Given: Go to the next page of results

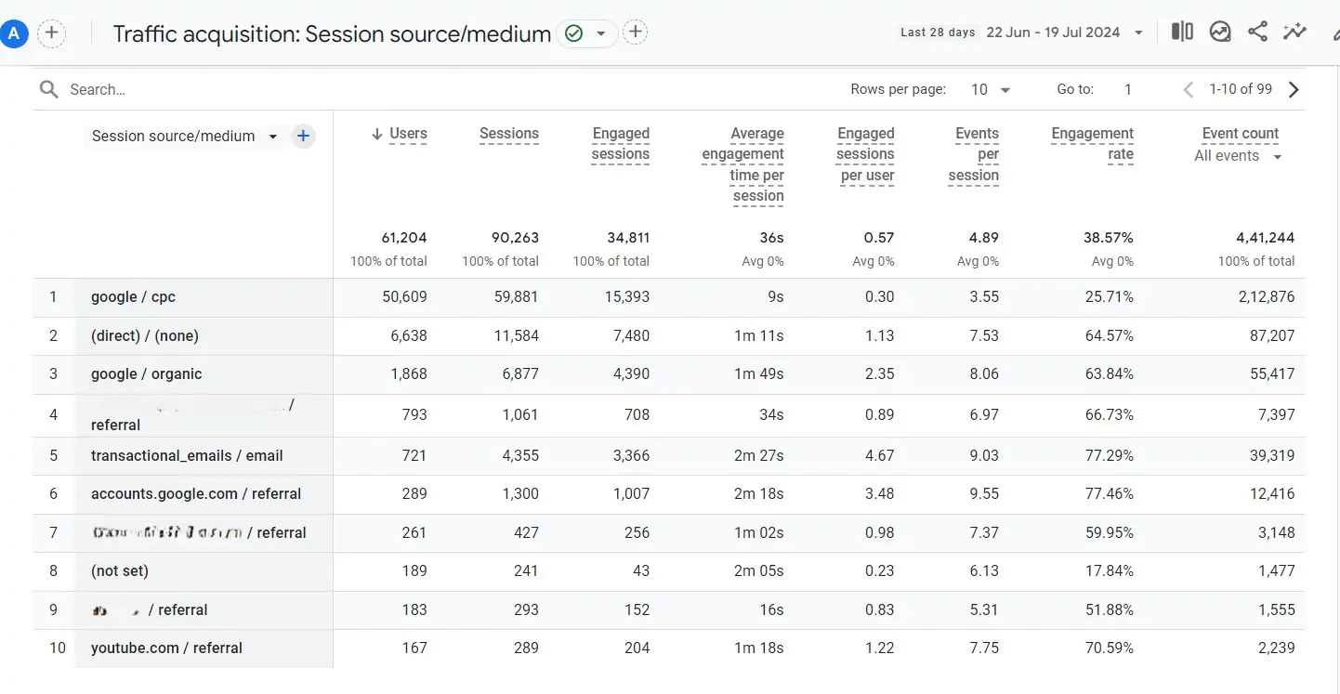Looking at the screenshot, I should click(x=1294, y=88).
